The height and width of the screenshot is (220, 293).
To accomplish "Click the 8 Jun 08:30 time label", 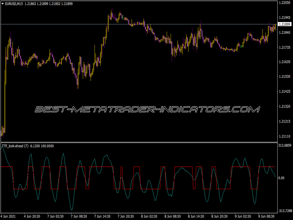I will (173, 216).
